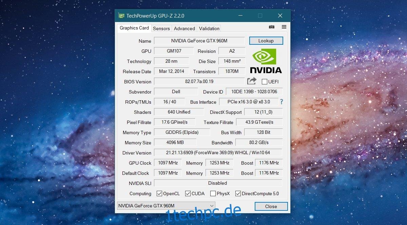
Task: Toggle the UEFI checkbox
Action: [265, 82]
